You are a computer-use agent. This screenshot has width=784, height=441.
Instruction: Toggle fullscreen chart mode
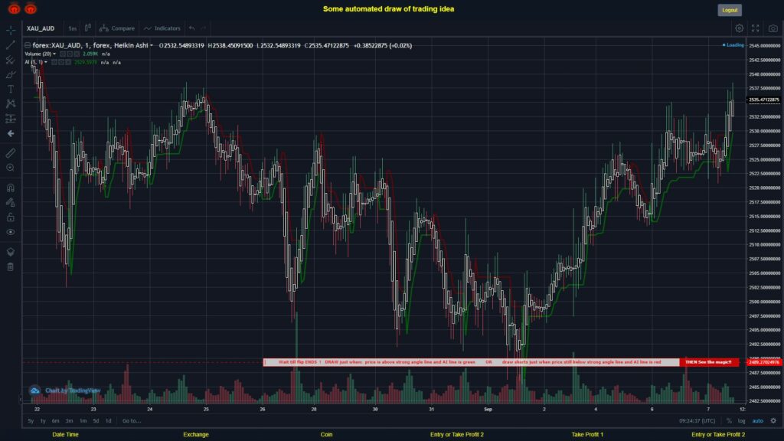[x=756, y=28]
